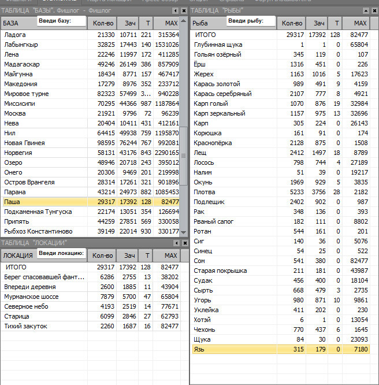Click the bases list scroll-down arrow
Viewport: 379px width, 385px height.
184,232
